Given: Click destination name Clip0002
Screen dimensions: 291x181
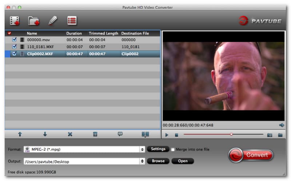Looking at the screenshot, I should tap(130, 54).
